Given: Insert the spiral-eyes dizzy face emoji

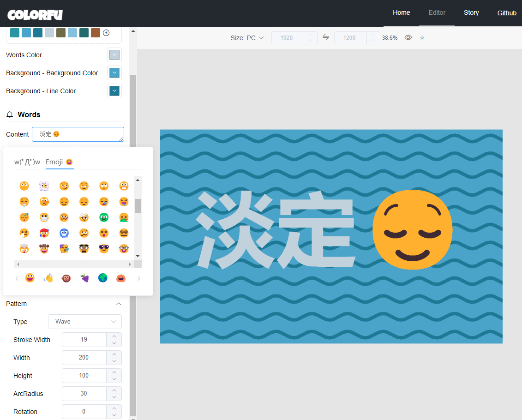Looking at the screenshot, I should tap(124, 233).
